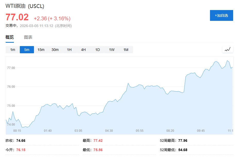
Task: Select the 1m interval
Action: coord(13,50)
